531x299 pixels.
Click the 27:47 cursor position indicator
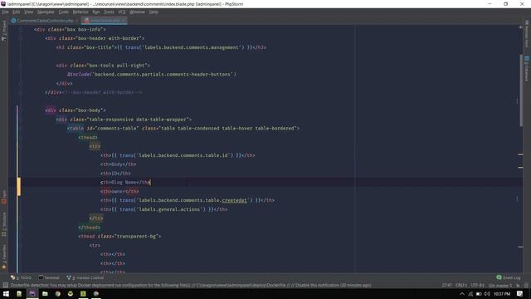pos(446,285)
